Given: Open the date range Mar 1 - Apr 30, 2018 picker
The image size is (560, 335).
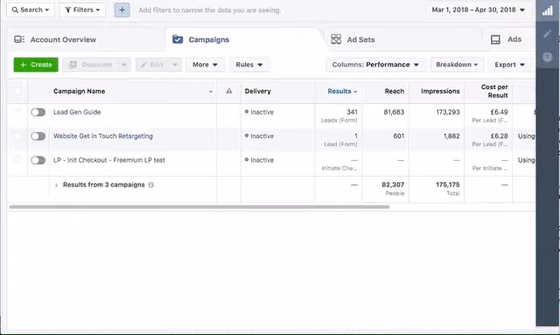Looking at the screenshot, I should pos(479,10).
